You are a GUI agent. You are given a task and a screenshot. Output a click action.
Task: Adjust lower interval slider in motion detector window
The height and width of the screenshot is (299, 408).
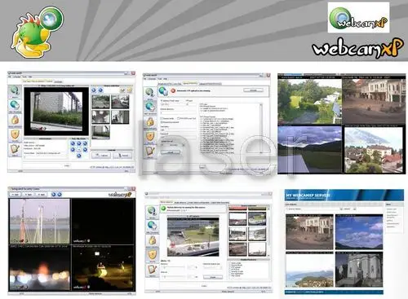point(173,276)
